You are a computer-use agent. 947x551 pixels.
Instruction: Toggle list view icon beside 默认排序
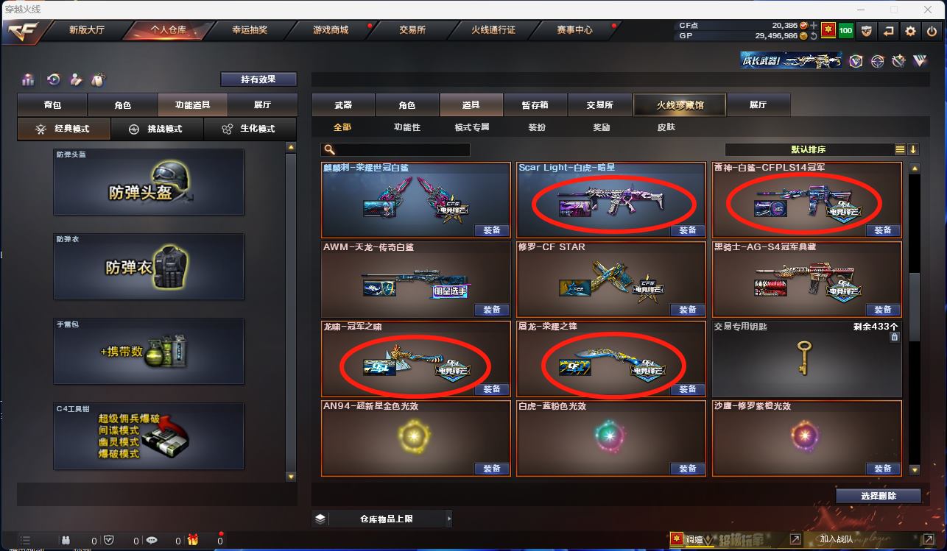tap(900, 149)
